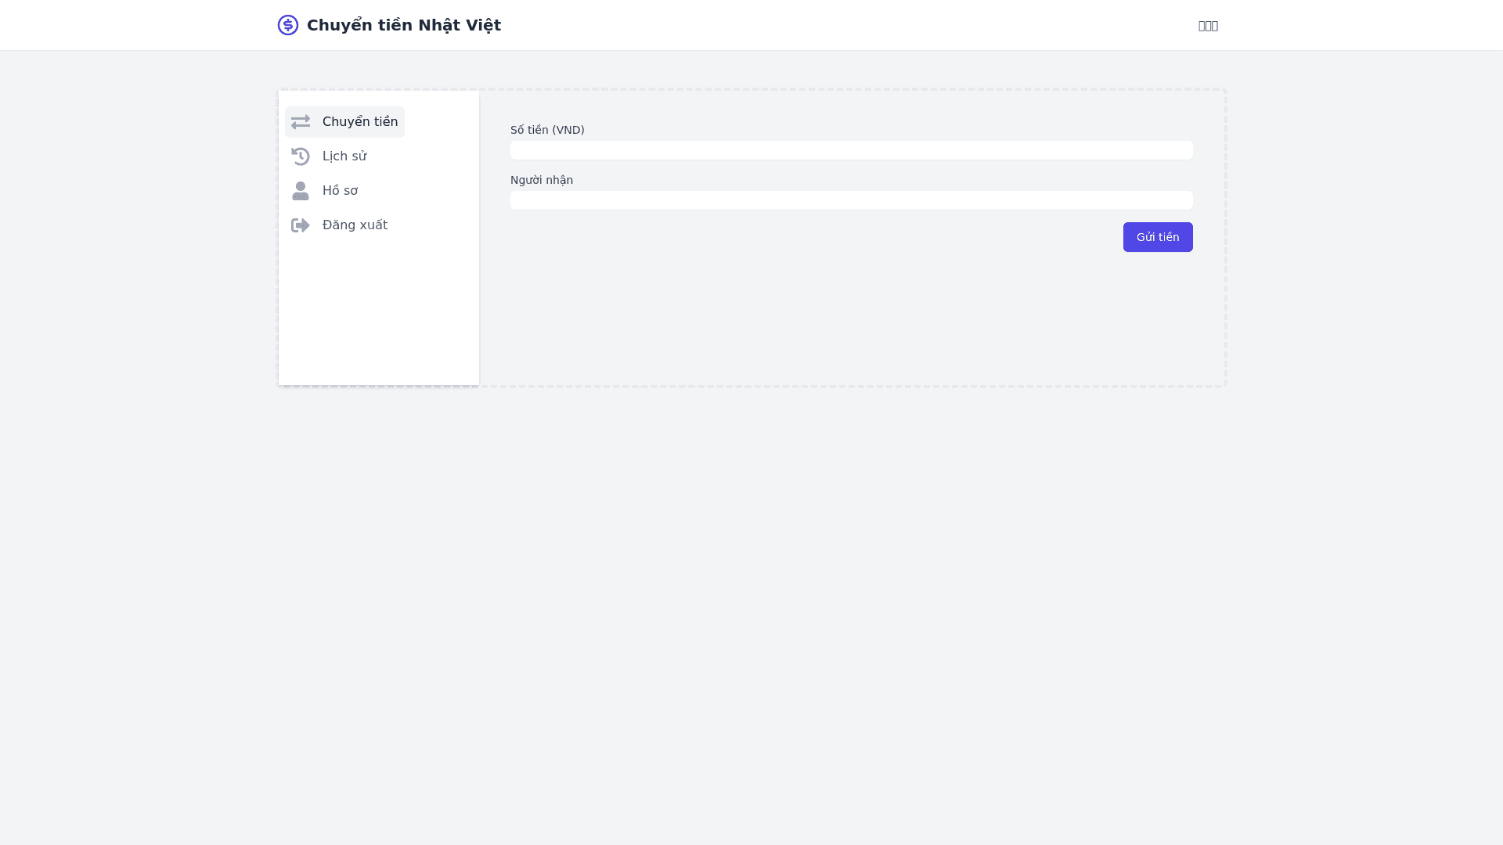Viewport: 1503px width, 845px height.
Task: Click the logout arrow icon
Action: point(301,225)
